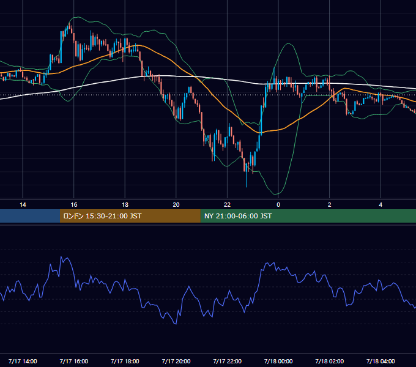This screenshot has height=367, width=416.
Task: Click the 7/17 16:00 time label
Action: coord(74,361)
